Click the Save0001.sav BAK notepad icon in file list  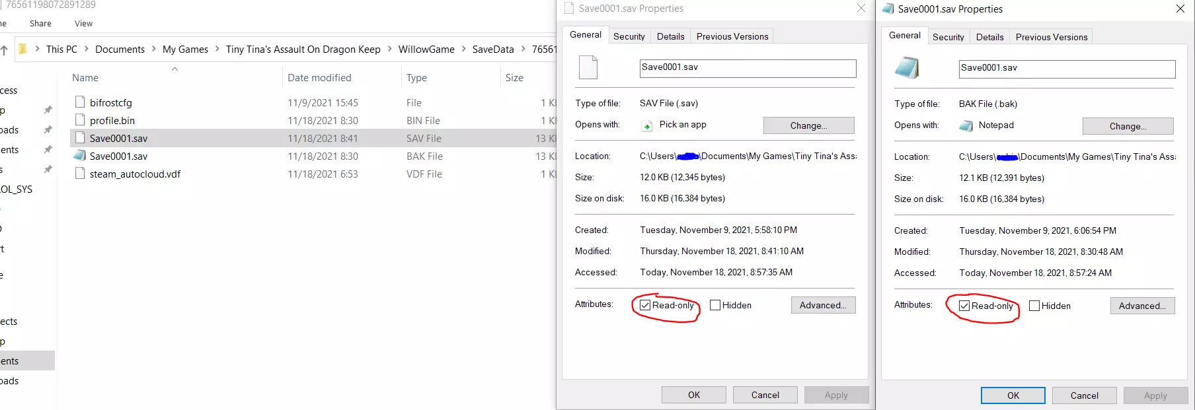pos(80,156)
